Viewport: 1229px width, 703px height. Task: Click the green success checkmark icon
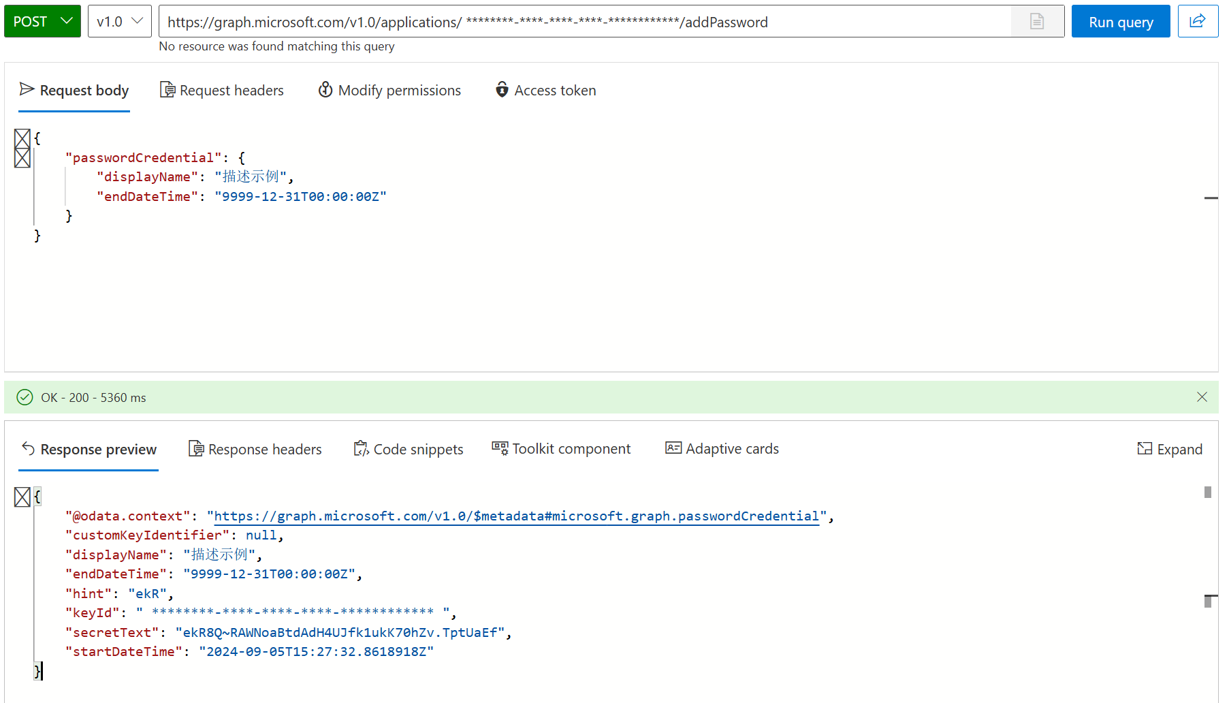pyautogui.click(x=25, y=397)
